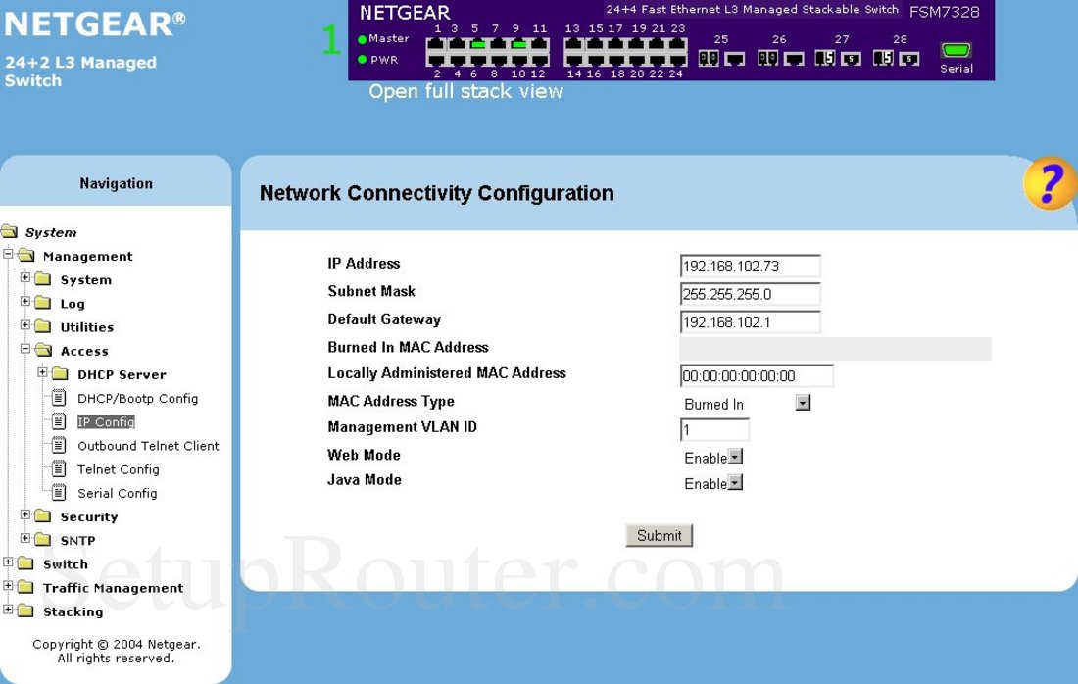Collapse the Management tree node

(x=8, y=254)
